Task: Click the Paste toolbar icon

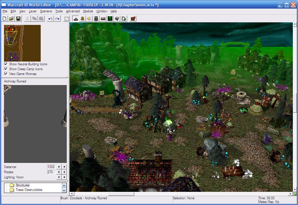Action: pyautogui.click(x=41, y=19)
